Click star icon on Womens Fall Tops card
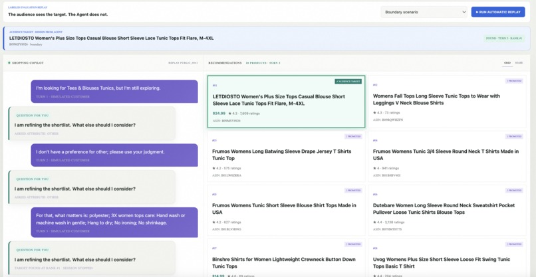536x277 pixels. tap(374, 113)
